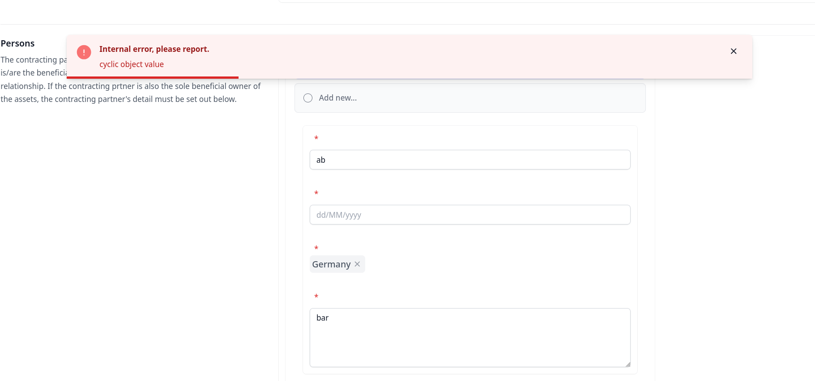Click the "Add new..." label text
815x381 pixels.
[x=337, y=98]
